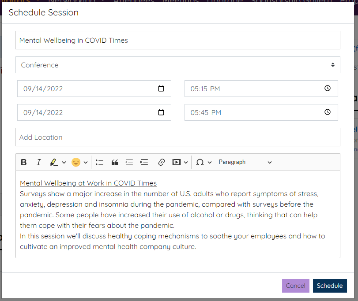Toggle bold formatting in editor toolbar
The image size is (358, 301).
click(24, 162)
